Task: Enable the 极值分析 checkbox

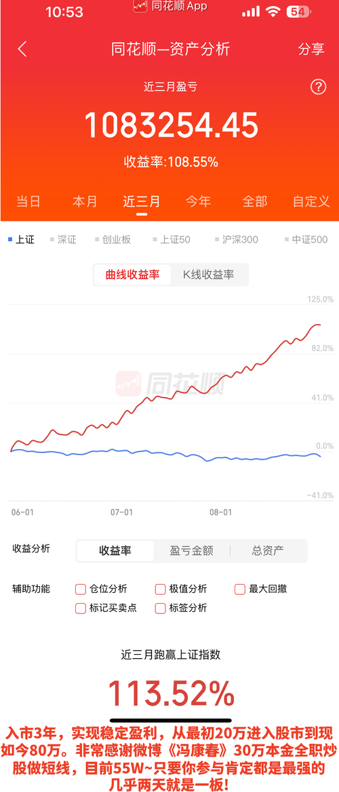Action: (x=161, y=589)
